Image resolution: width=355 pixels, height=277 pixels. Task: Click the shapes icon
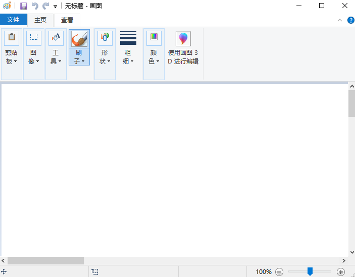(x=105, y=38)
